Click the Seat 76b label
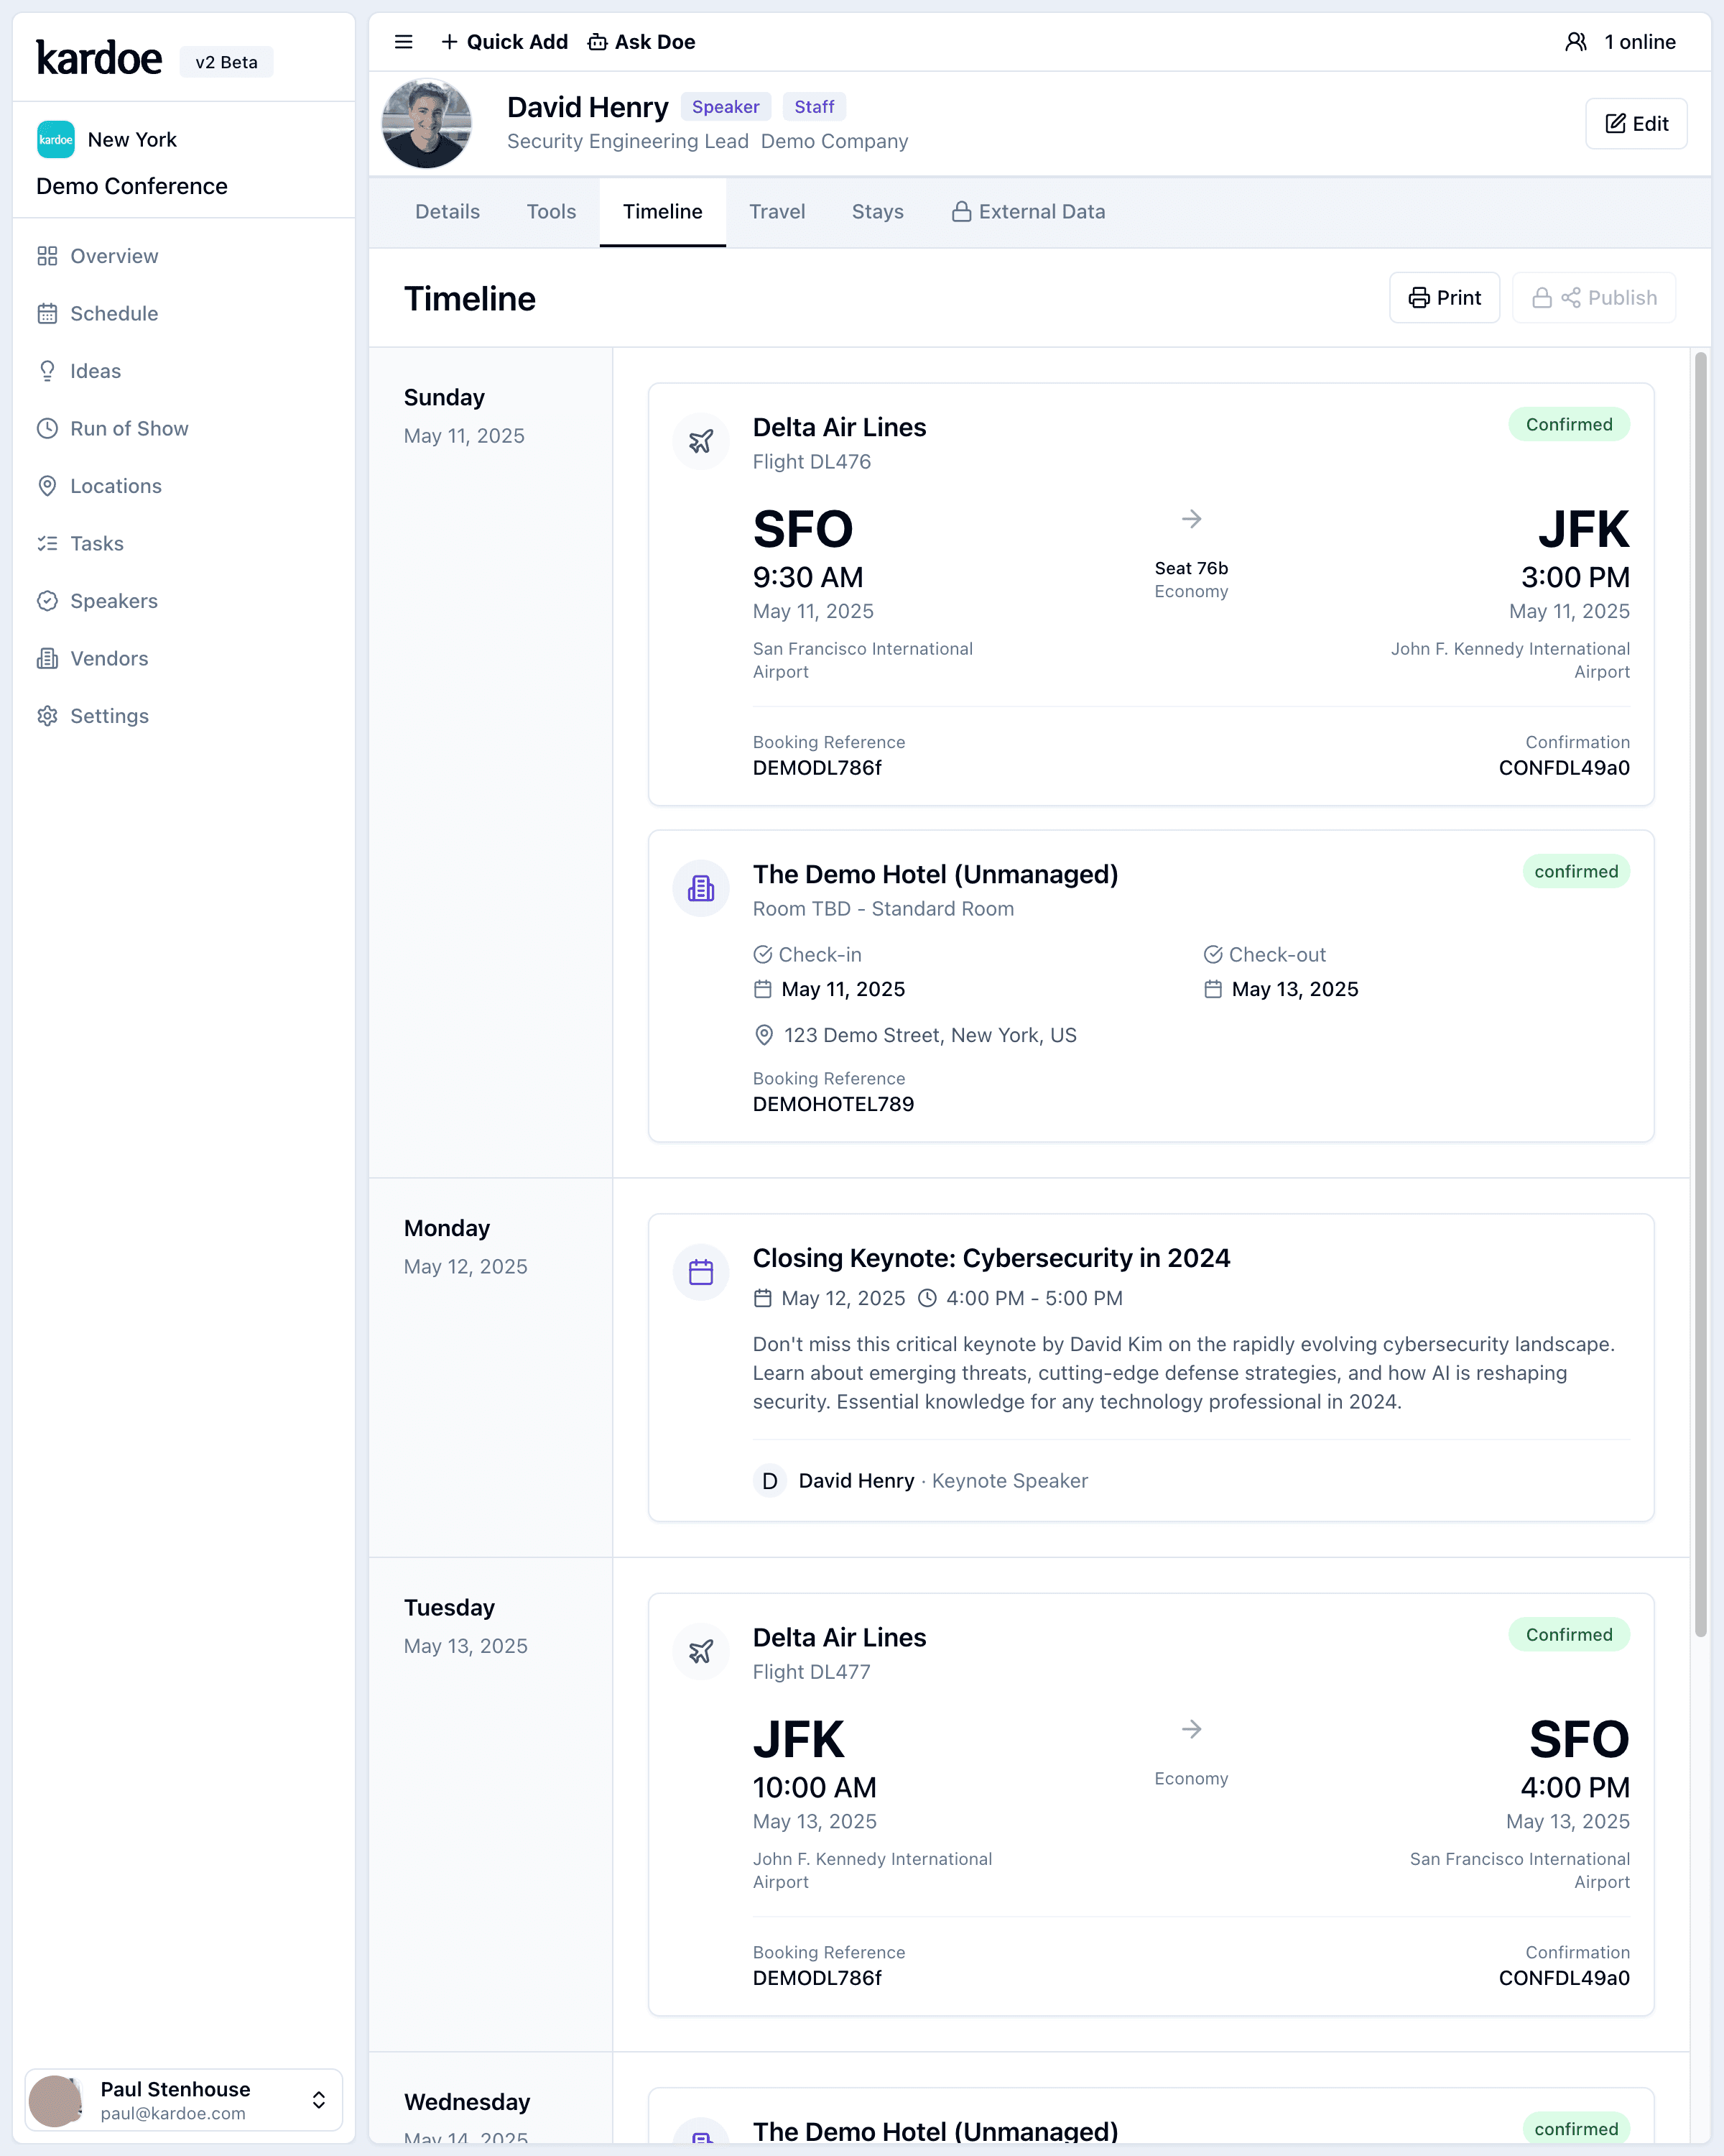The image size is (1724, 2156). tap(1191, 568)
